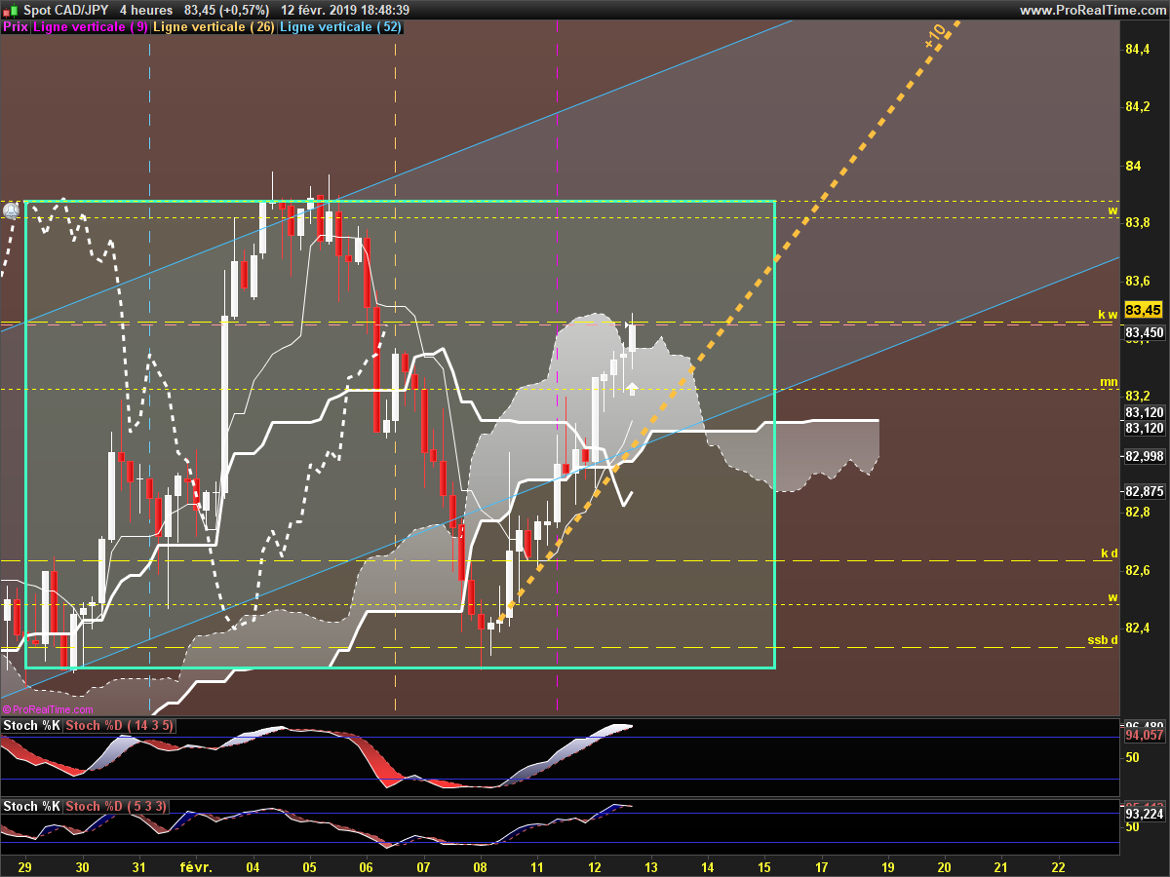Select the 'Stoch %D ( 5 3 3)' indicator label
Image resolution: width=1170 pixels, height=877 pixels.
(x=117, y=806)
